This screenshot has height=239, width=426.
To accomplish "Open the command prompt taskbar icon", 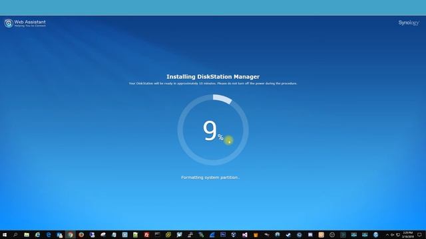I will 157,234.
